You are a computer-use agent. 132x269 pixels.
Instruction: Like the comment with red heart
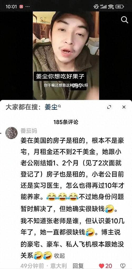tap(102, 266)
